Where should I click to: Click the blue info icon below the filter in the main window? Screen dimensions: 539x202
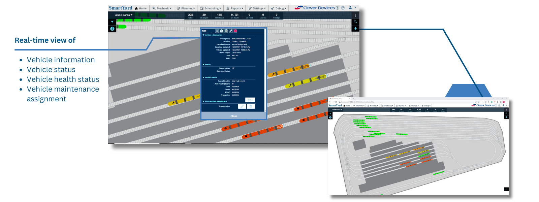(x=112, y=29)
